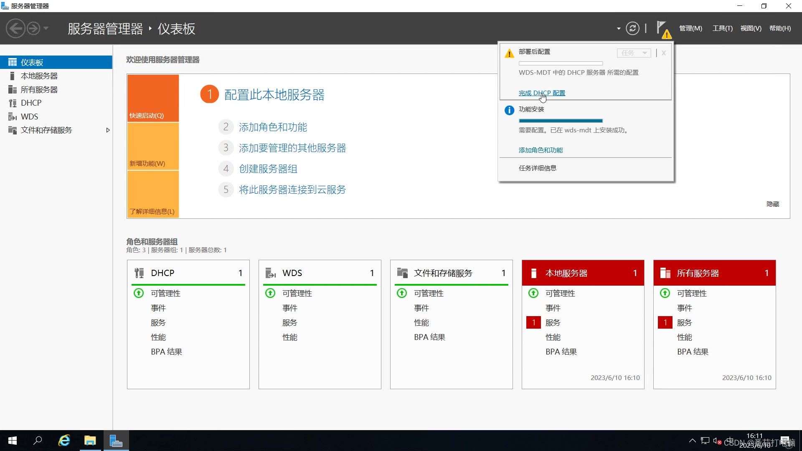Click 将此服务器连接到云服务 link
Viewport: 802px width, 451px height.
[x=292, y=190]
